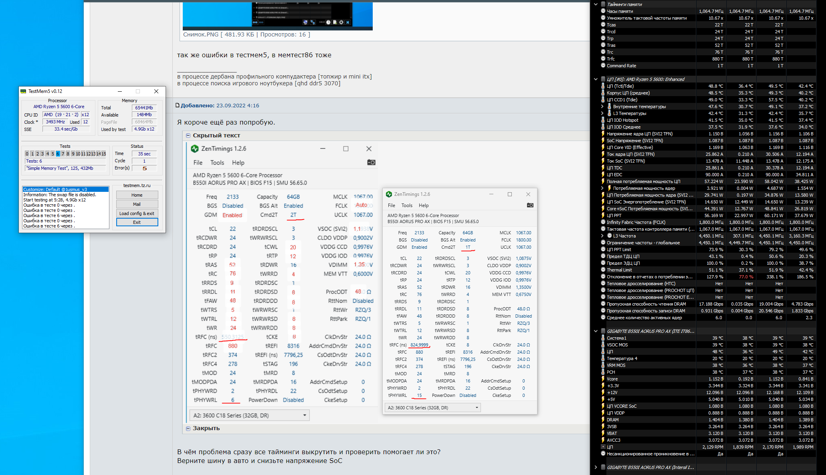Click the document icon beside Добавлено
Image resolution: width=826 pixels, height=475 pixels.
point(178,105)
